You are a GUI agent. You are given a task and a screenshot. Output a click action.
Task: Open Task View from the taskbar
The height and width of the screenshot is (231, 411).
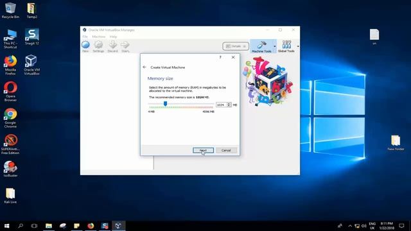tap(34, 226)
